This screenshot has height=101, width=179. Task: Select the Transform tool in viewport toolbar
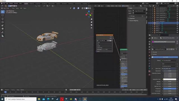[x=3, y=29]
